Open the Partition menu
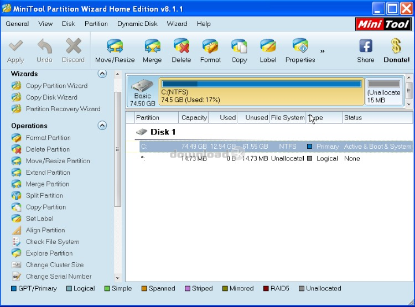 (96, 24)
